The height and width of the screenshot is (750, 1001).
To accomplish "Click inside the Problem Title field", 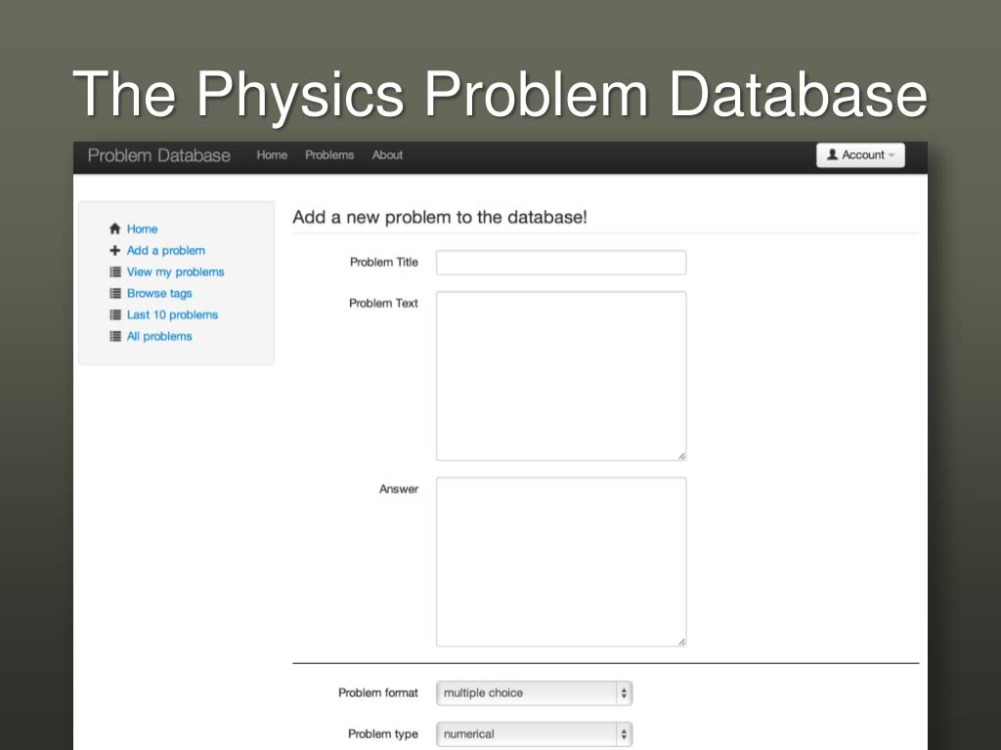I will click(561, 263).
